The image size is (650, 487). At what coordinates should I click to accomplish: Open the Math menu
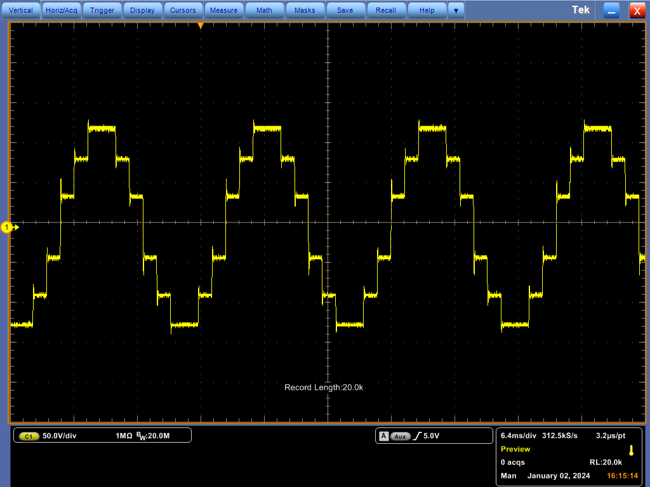pos(264,10)
